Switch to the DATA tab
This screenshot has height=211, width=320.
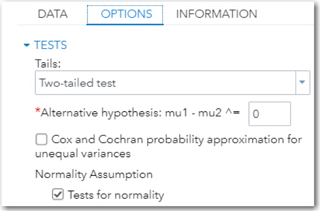point(53,14)
